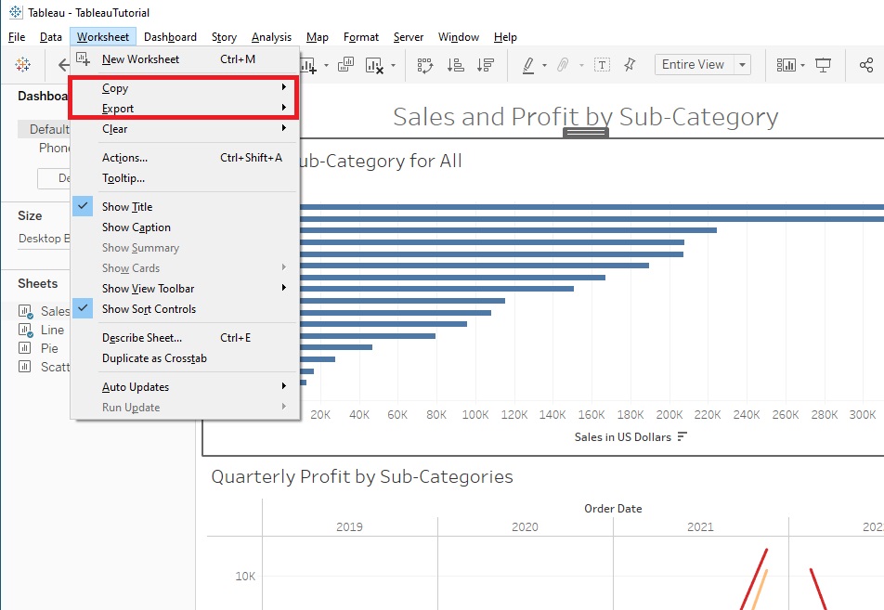Open the Data menu
Image resolution: width=884 pixels, height=610 pixels.
pos(51,37)
